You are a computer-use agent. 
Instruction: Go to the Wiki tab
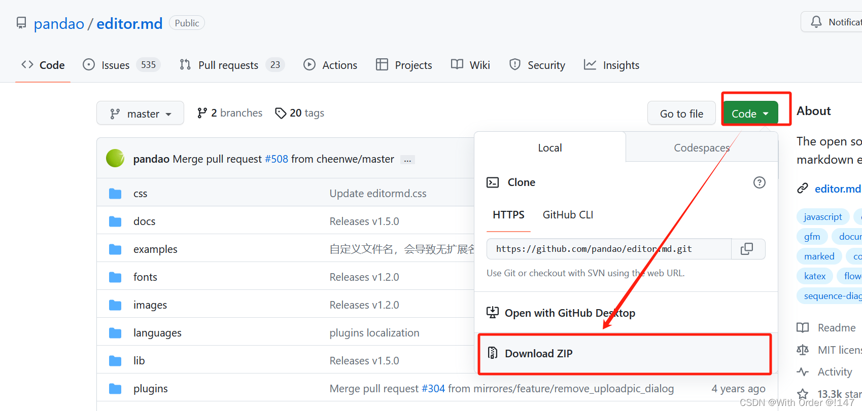tap(470, 65)
